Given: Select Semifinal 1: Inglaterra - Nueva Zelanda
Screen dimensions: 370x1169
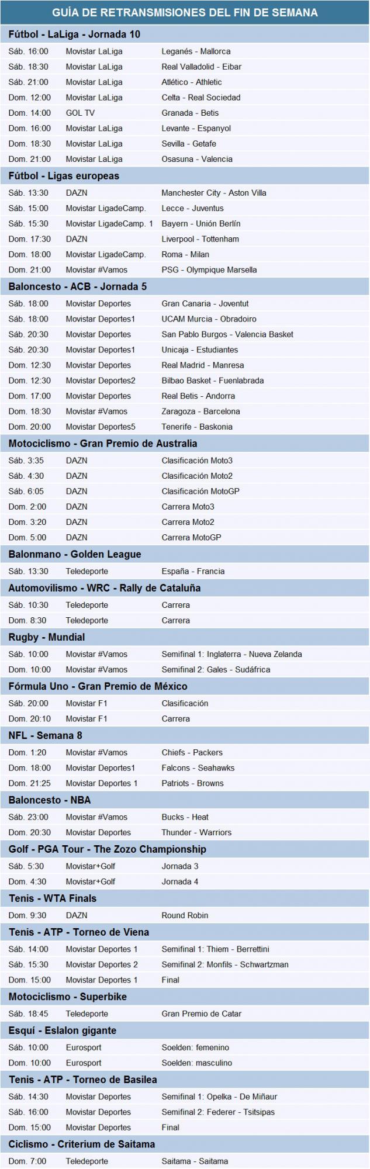Looking at the screenshot, I should click(231, 655).
